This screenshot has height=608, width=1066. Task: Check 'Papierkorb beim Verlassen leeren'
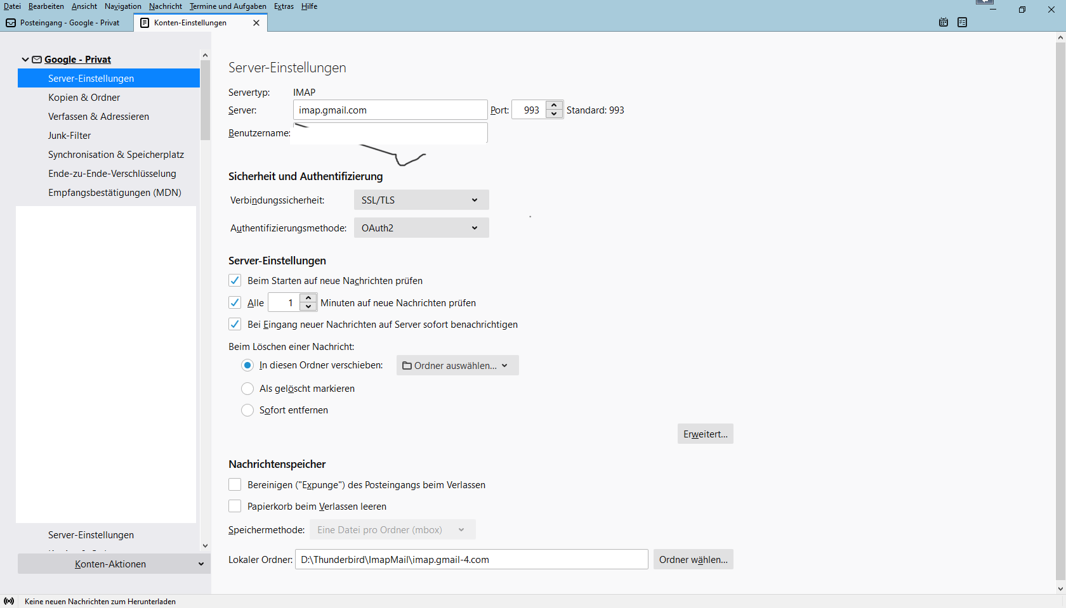[x=235, y=506]
